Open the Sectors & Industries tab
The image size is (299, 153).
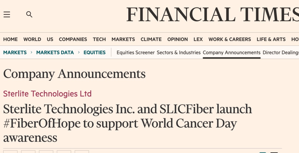pyautogui.click(x=179, y=53)
